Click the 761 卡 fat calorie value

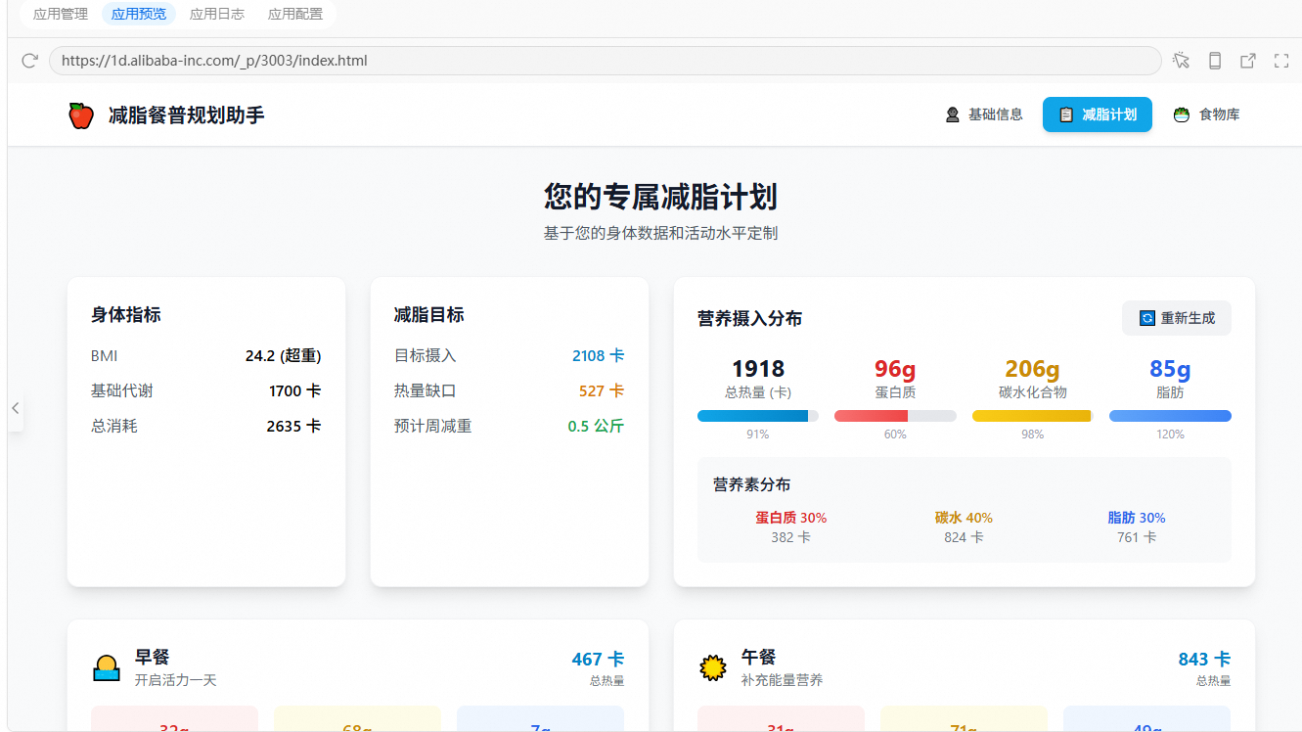click(x=1137, y=537)
